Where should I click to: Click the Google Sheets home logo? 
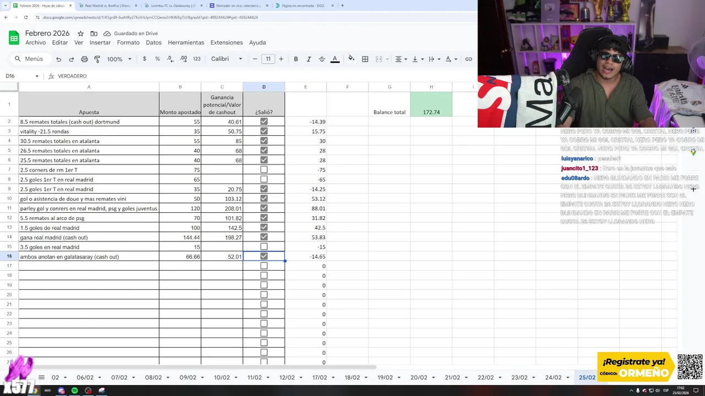[x=14, y=37]
